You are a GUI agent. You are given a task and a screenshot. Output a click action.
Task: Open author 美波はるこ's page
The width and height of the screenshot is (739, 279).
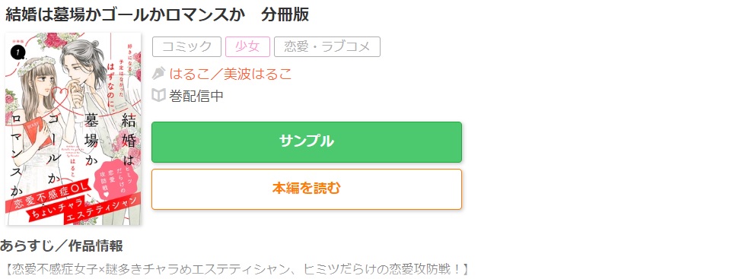[x=258, y=74]
